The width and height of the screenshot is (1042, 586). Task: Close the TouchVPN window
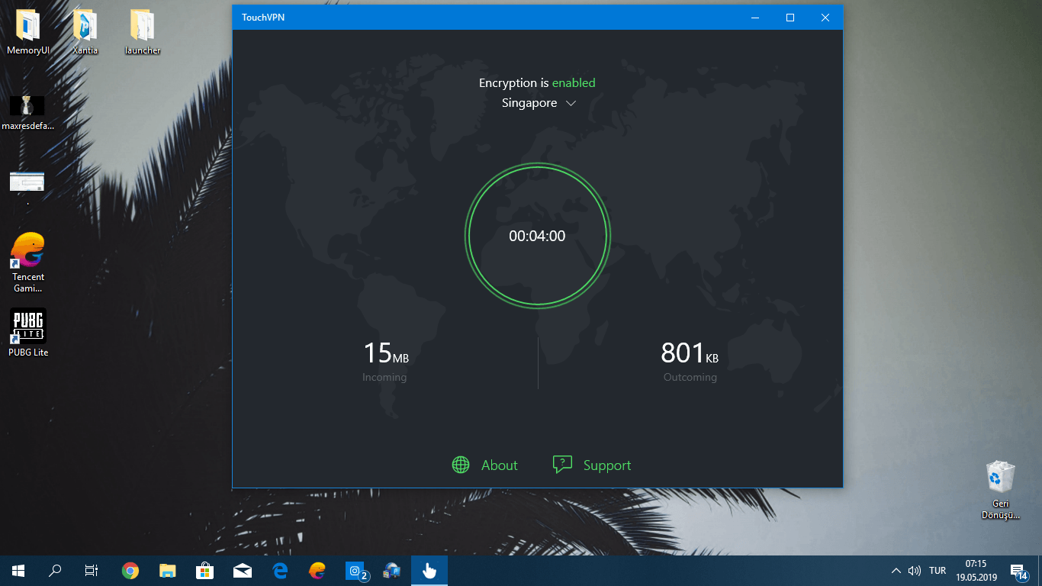[825, 18]
